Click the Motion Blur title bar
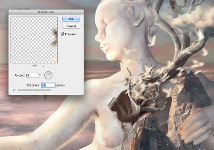The width and height of the screenshot is (214, 150). point(46,12)
